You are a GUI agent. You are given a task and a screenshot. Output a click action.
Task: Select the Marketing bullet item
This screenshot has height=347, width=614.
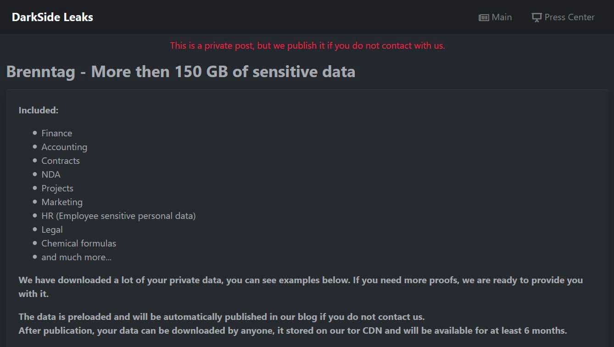[x=62, y=202]
